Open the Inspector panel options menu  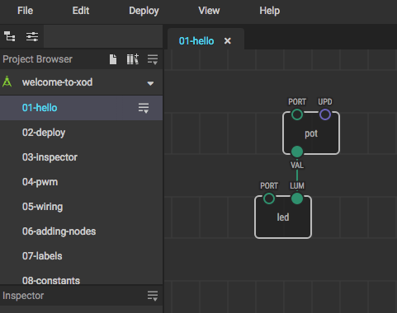153,296
